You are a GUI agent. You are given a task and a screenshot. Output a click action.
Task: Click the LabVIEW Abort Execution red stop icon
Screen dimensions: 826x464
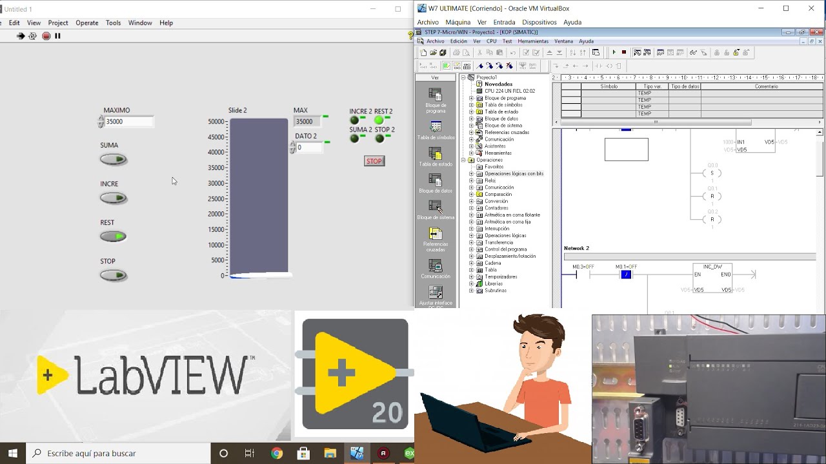[x=46, y=36]
